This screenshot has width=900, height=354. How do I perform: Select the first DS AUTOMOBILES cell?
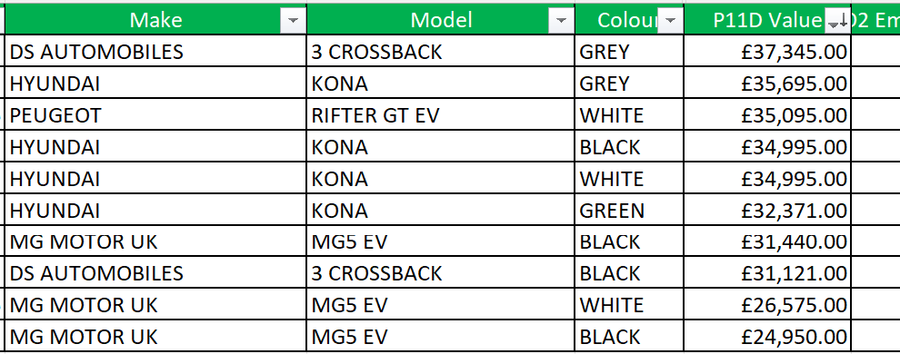point(156,52)
